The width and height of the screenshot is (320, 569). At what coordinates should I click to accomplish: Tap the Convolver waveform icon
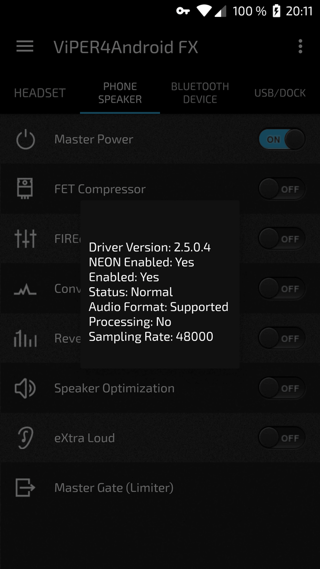coord(25,289)
